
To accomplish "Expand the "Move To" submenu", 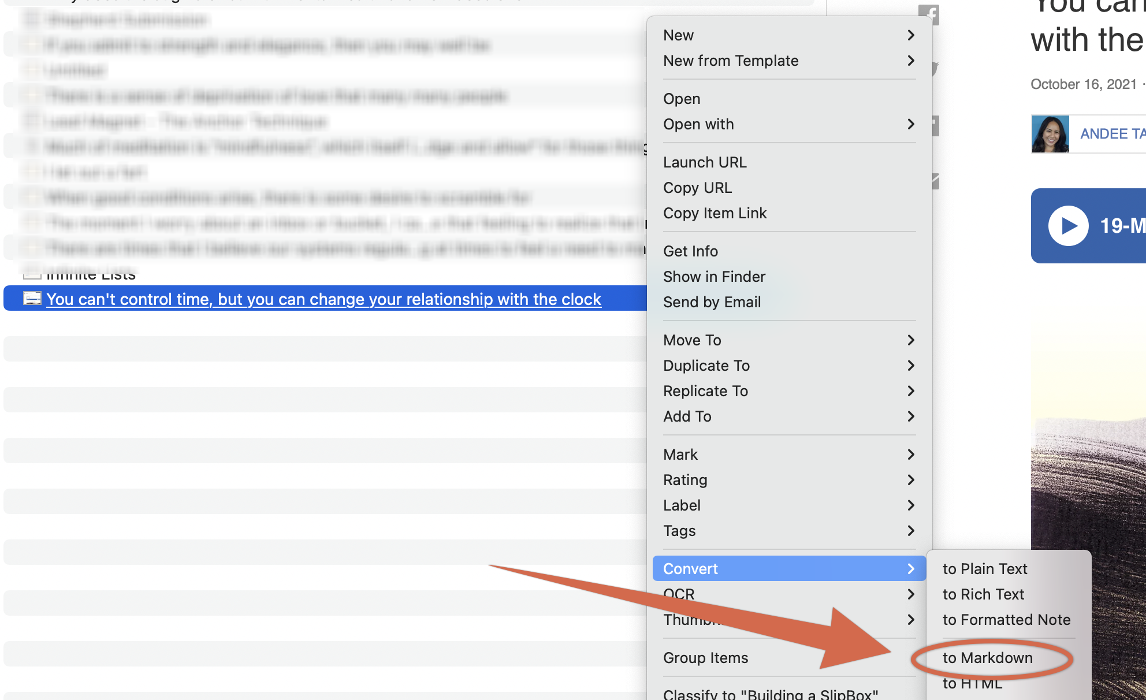I will [x=691, y=340].
